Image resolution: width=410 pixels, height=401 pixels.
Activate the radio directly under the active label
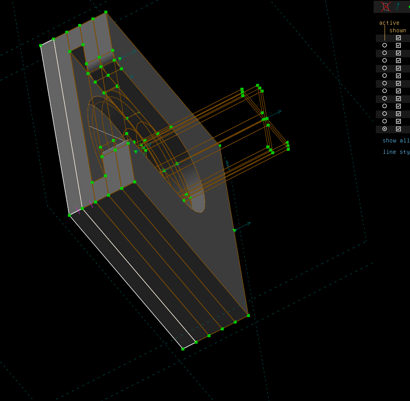pos(385,45)
